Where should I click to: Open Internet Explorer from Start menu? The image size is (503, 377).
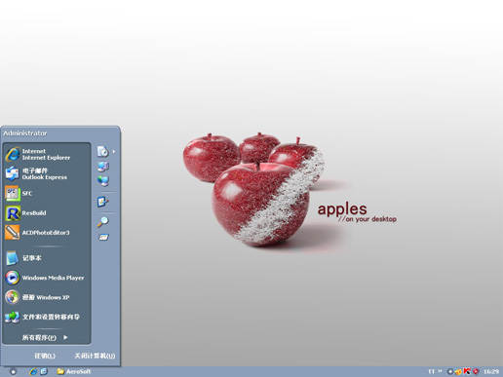(47, 154)
